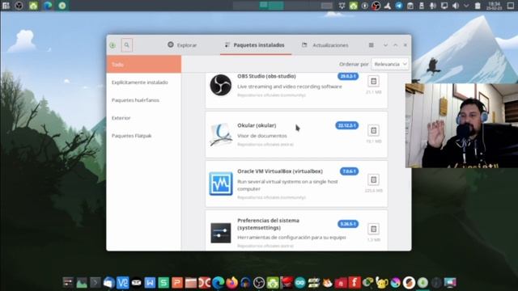Open the Ordenar por Relevancia dropdown
This screenshot has height=291, width=518.
[390, 64]
